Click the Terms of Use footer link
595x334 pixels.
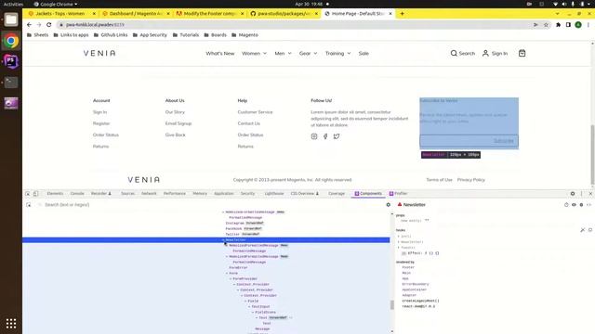[439, 180]
